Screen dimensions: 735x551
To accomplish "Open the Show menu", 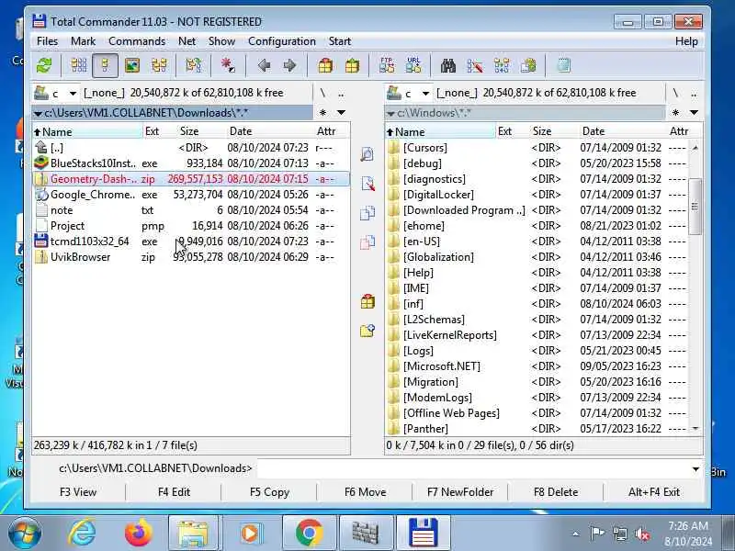I will click(221, 41).
